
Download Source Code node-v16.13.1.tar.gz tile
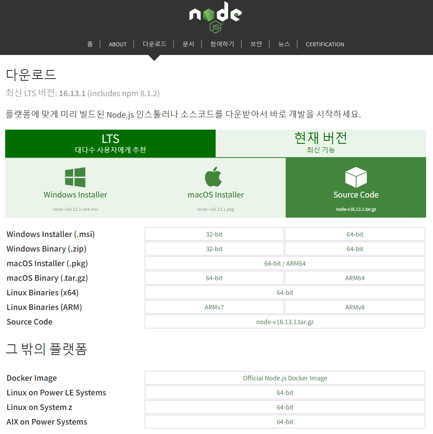[356, 188]
